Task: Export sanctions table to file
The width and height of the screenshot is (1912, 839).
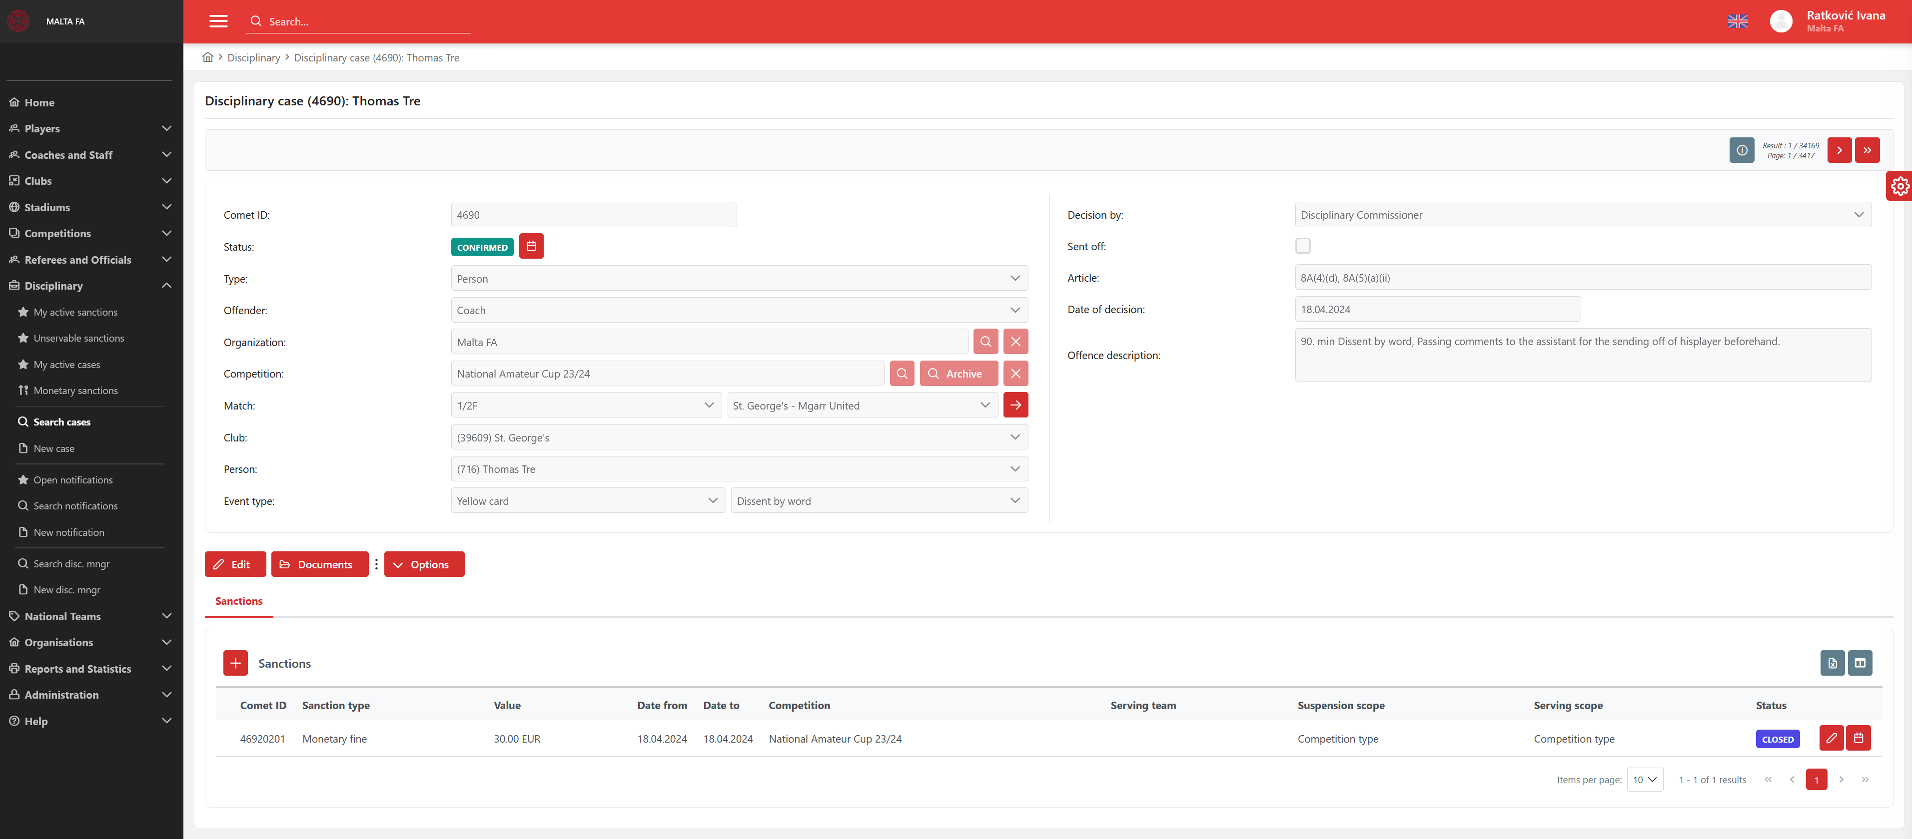Action: [x=1832, y=663]
